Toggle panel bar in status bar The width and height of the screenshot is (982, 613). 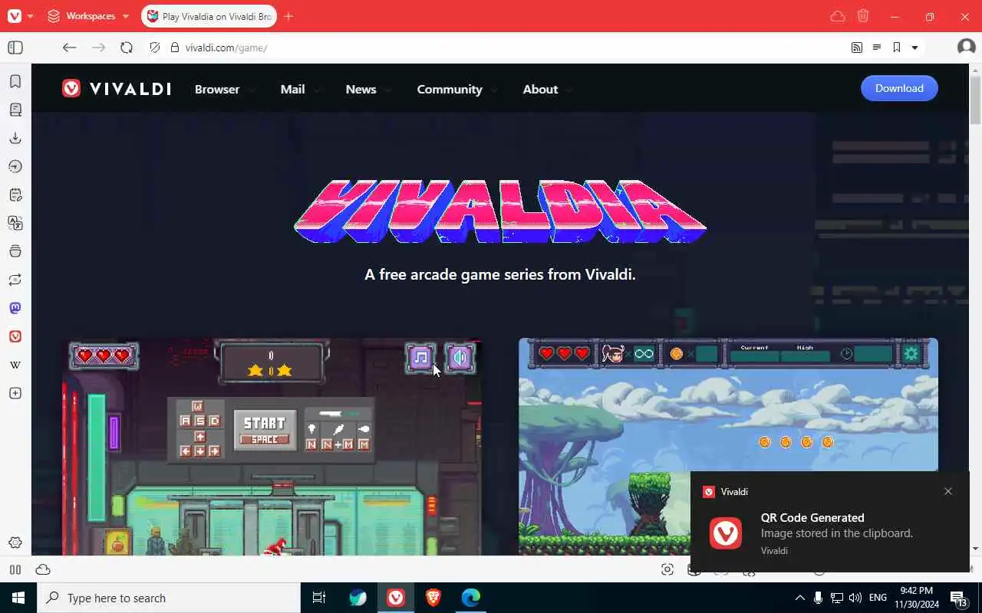point(15,569)
